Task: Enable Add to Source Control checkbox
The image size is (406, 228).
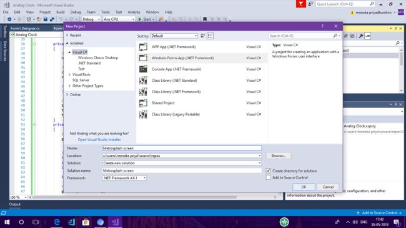Action: pyautogui.click(x=269, y=177)
